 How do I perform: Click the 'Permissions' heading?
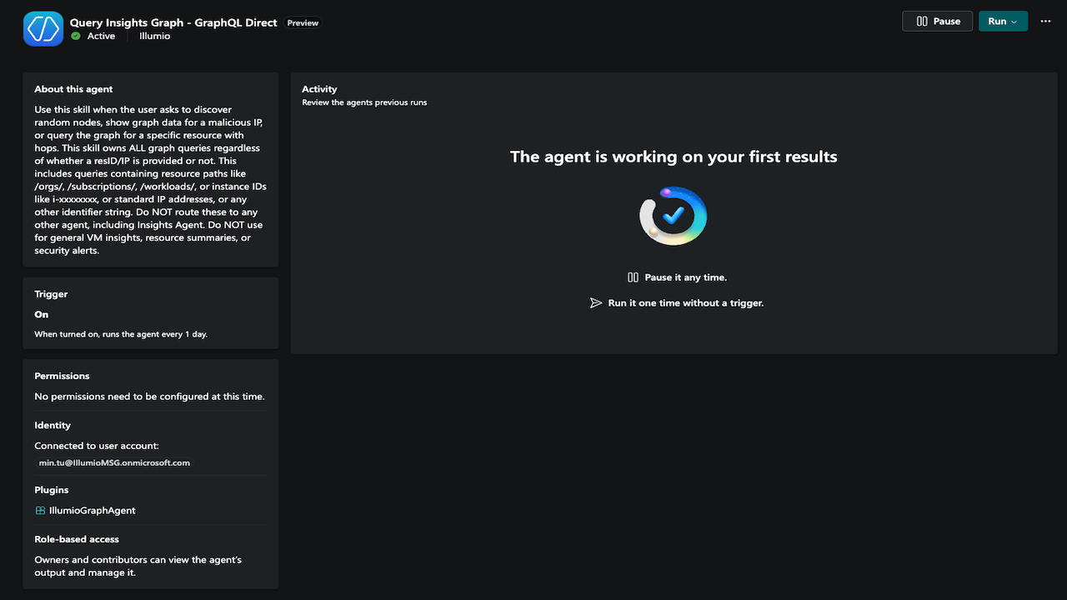(x=62, y=376)
